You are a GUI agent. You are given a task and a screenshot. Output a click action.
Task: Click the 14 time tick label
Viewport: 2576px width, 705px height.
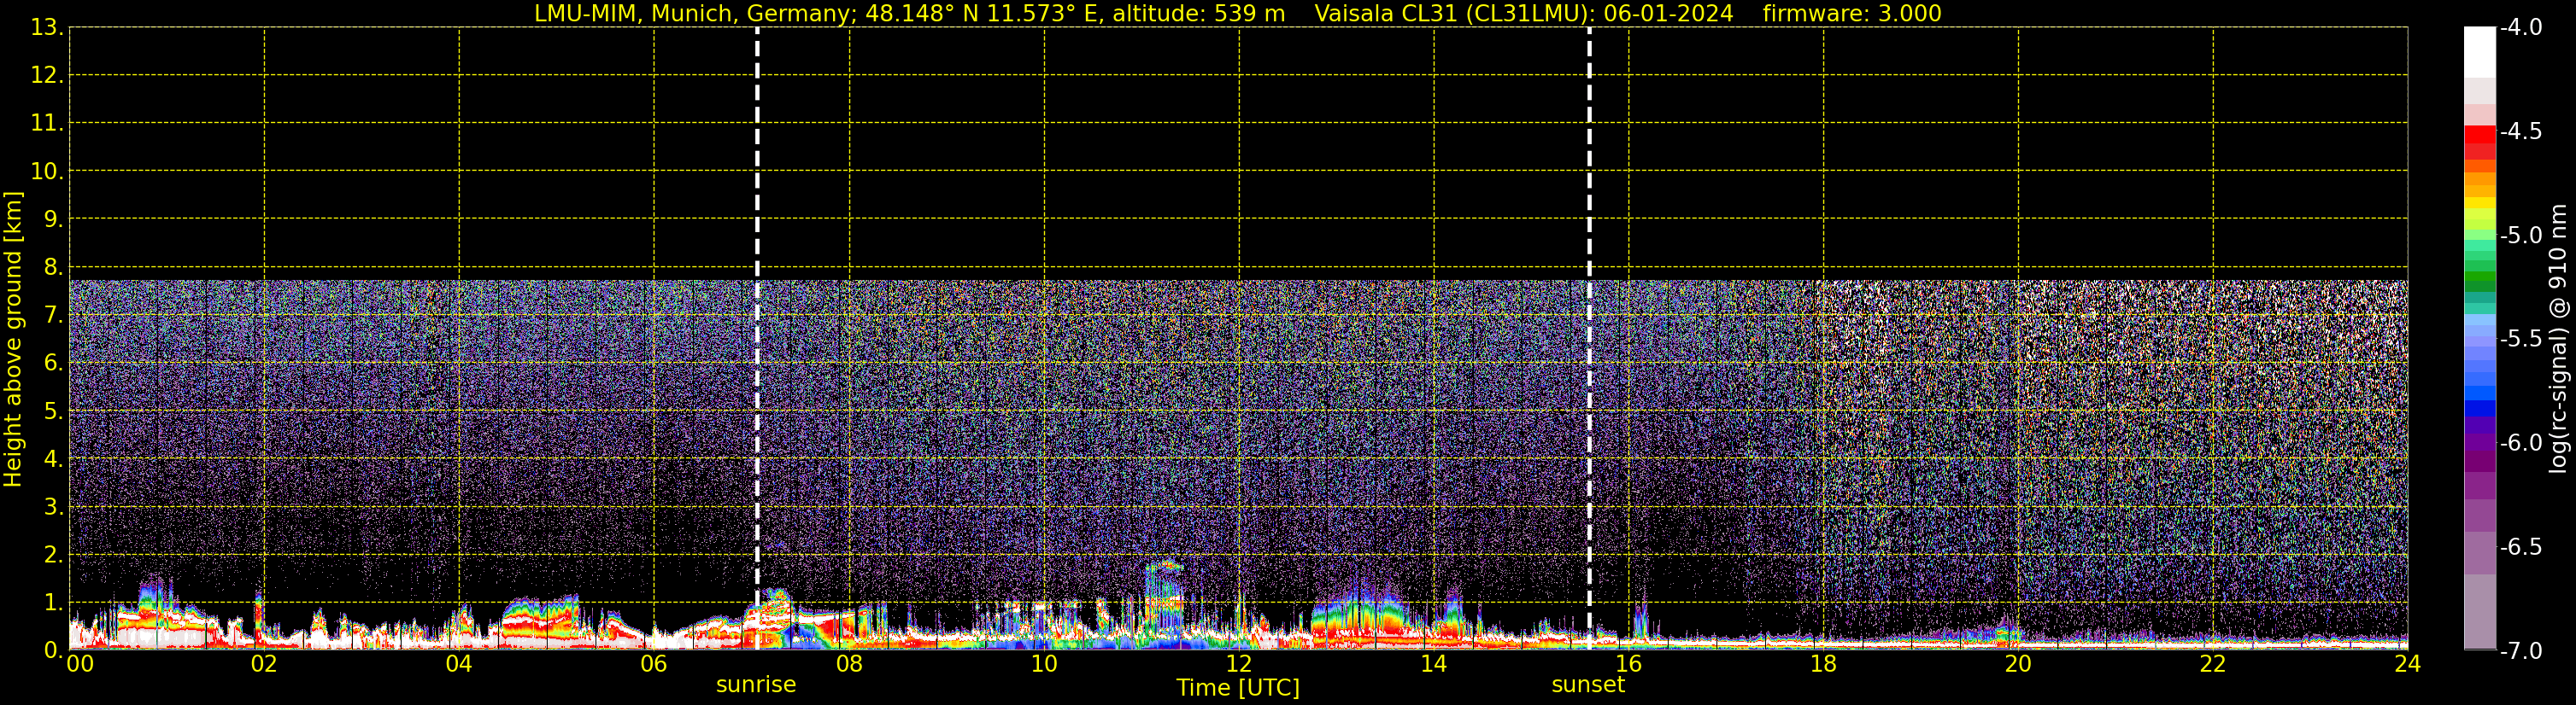click(1433, 664)
